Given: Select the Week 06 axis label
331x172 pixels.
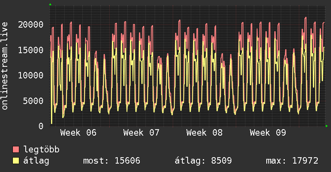Looking at the screenshot, I should click(78, 133).
